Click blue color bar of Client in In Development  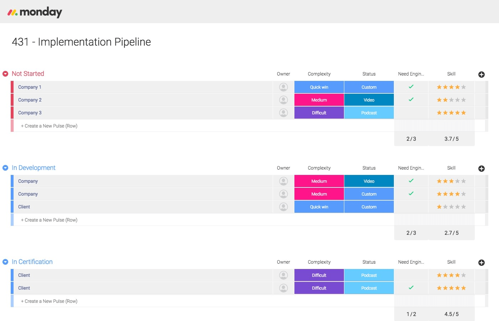12,207
